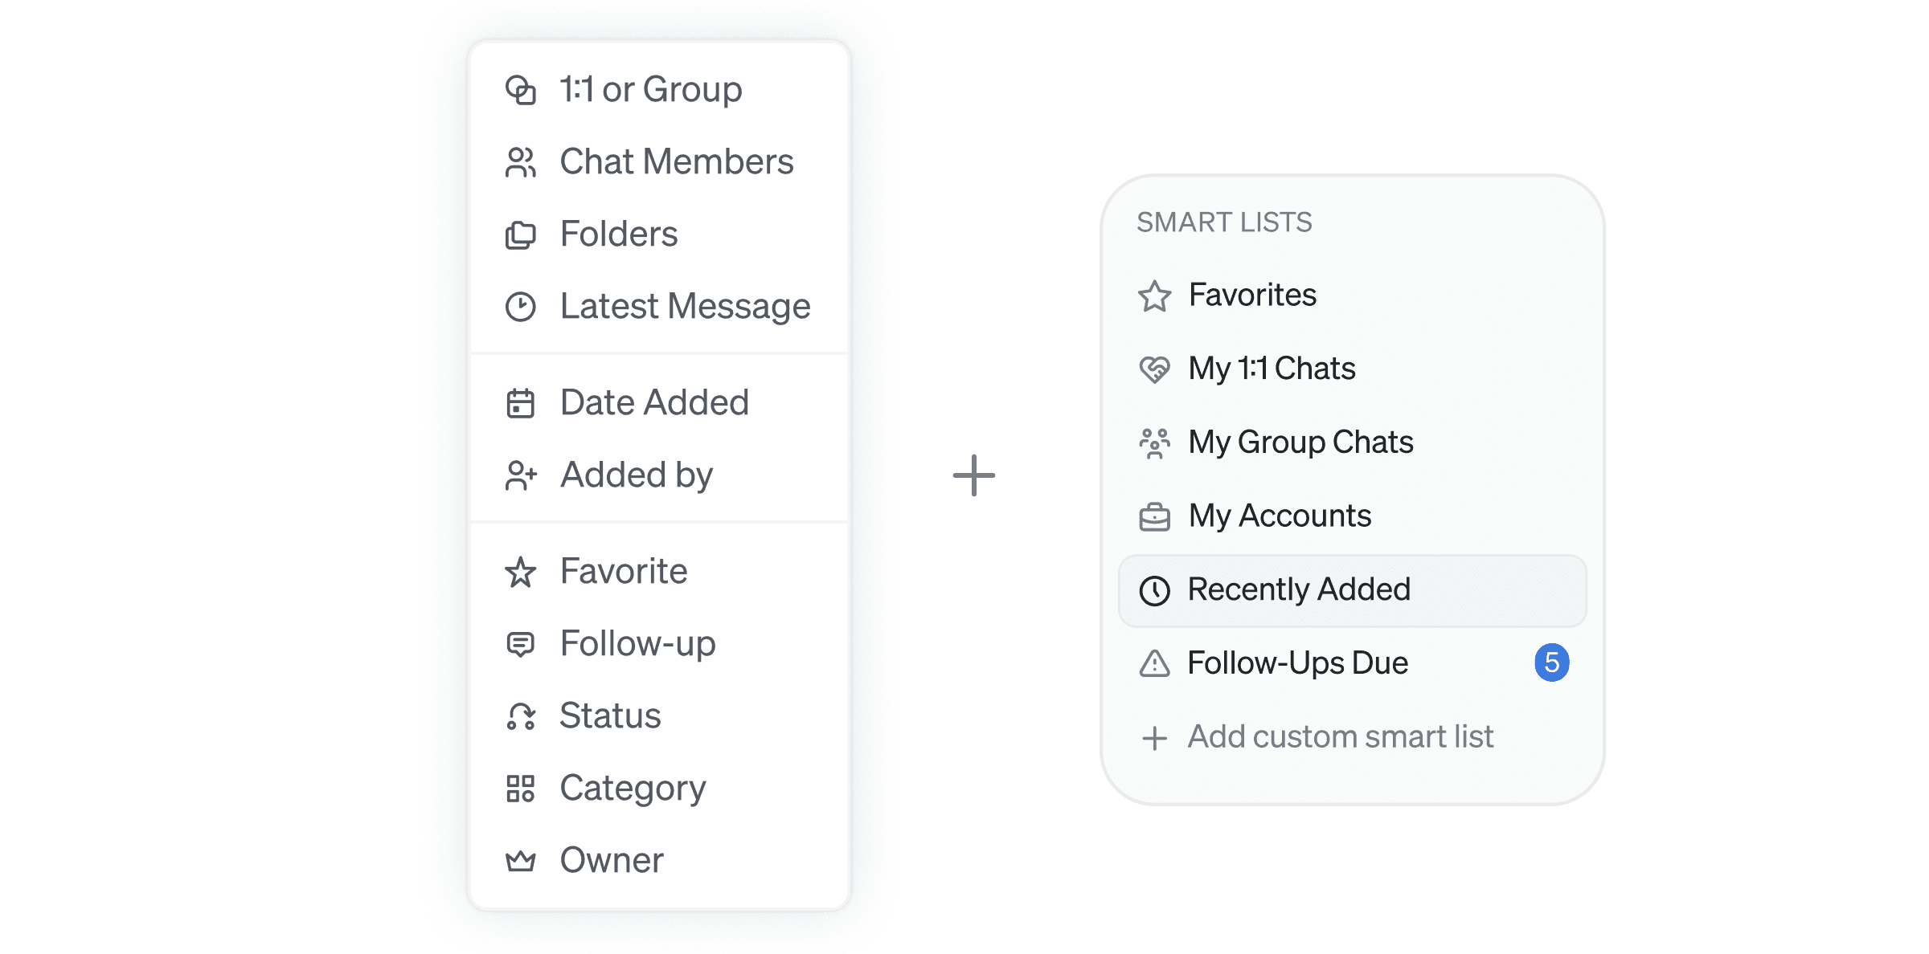Viewport: 1929px width, 954px height.
Task: Select the Category filter option
Action: coord(633,789)
